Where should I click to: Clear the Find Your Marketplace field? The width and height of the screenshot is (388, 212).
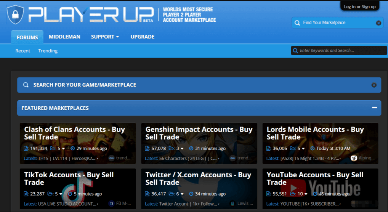378,23
